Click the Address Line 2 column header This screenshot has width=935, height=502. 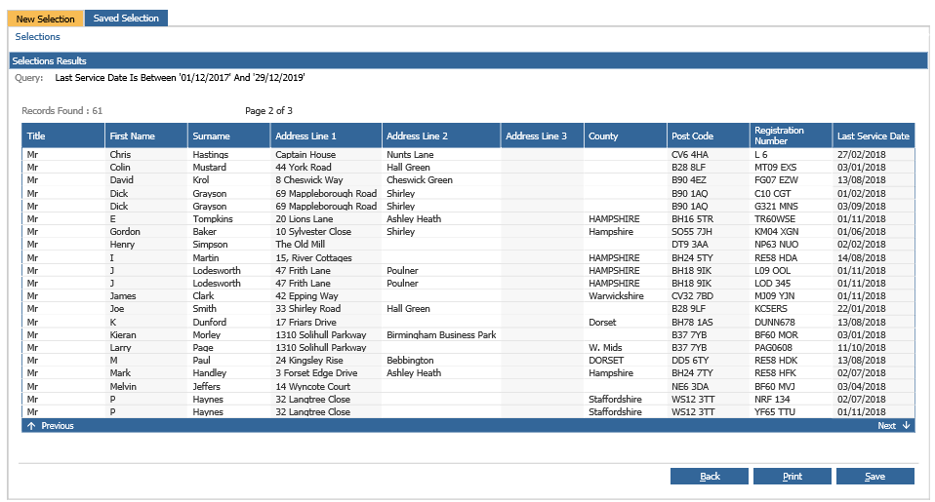point(441,135)
